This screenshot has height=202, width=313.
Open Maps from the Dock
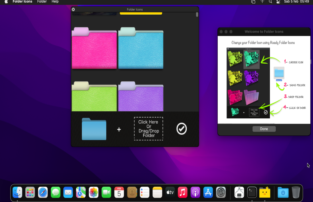click(81, 192)
